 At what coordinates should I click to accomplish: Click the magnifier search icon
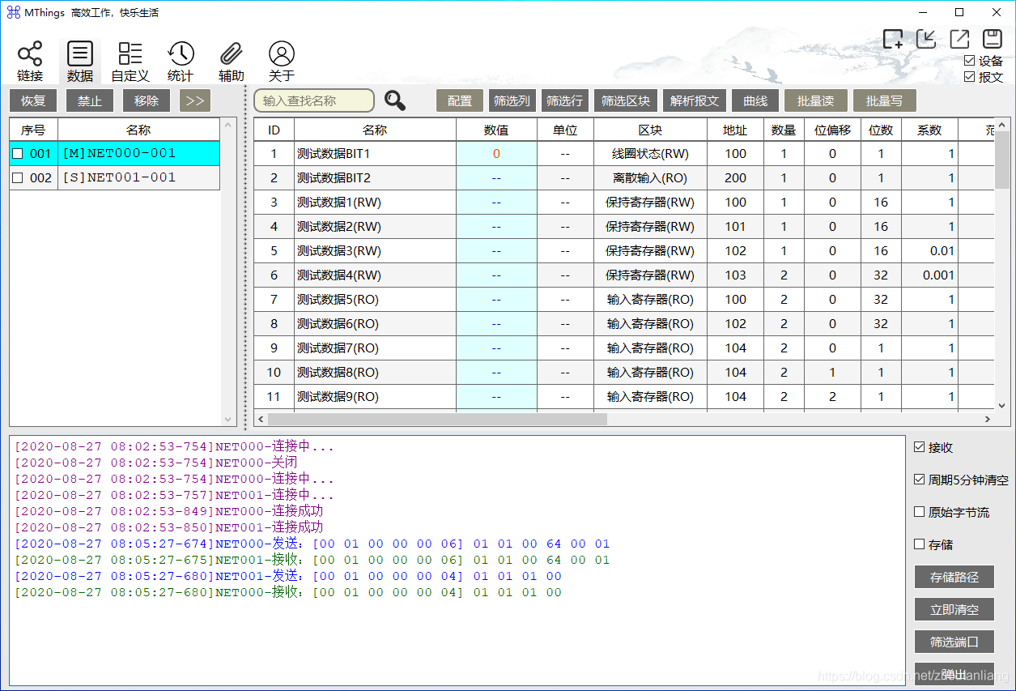tap(395, 100)
